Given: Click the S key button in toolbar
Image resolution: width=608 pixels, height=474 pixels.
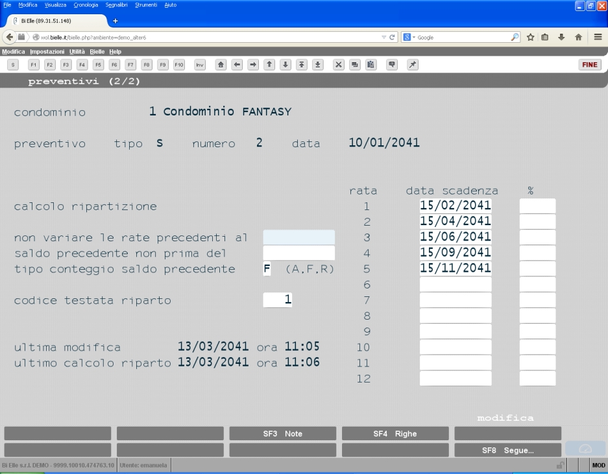Looking at the screenshot, I should (13, 65).
